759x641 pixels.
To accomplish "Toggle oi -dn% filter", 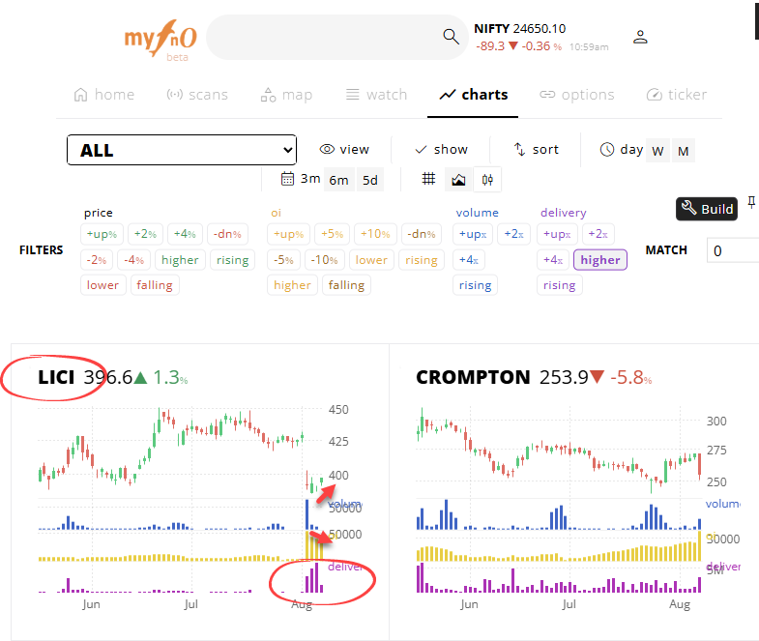I will (x=422, y=234).
